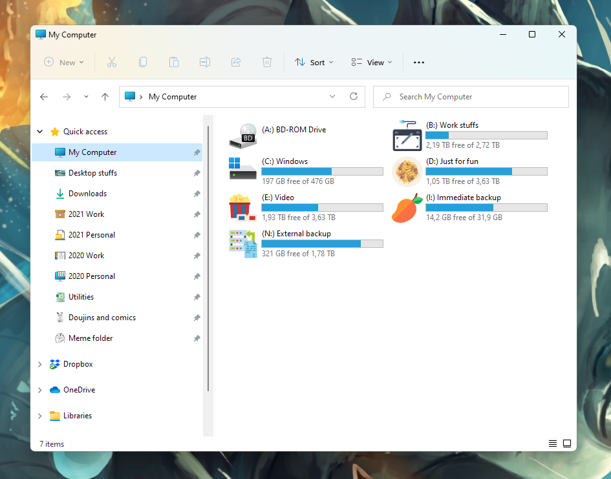Select Dropbox in the navigation pane
611x479 pixels.
[x=78, y=364]
